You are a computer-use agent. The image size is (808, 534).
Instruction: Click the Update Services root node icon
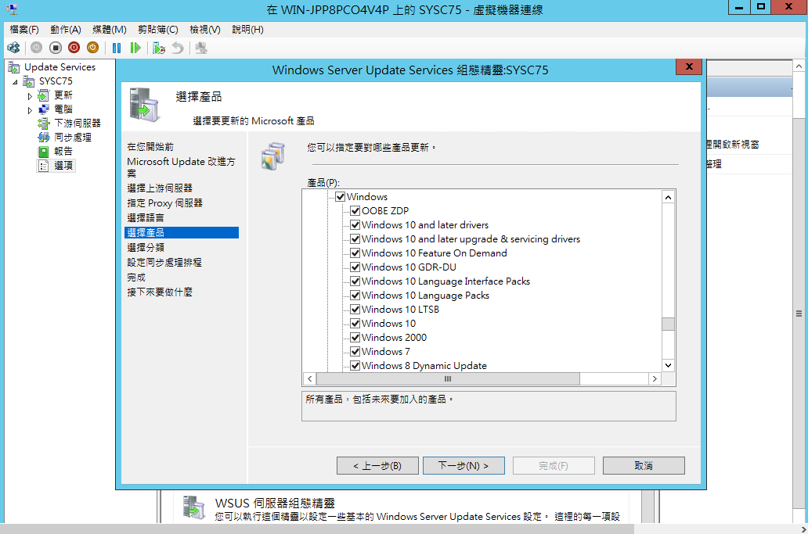tap(14, 67)
